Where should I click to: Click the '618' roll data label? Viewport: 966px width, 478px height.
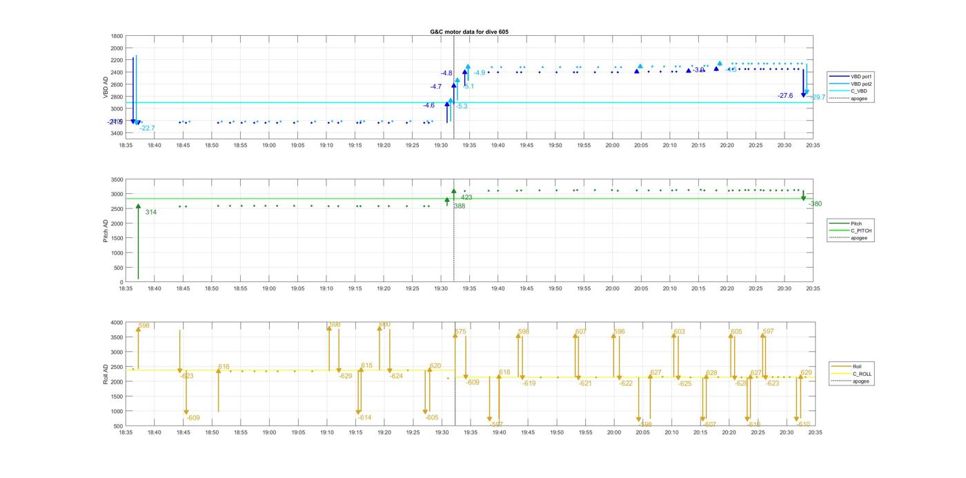[x=504, y=372]
